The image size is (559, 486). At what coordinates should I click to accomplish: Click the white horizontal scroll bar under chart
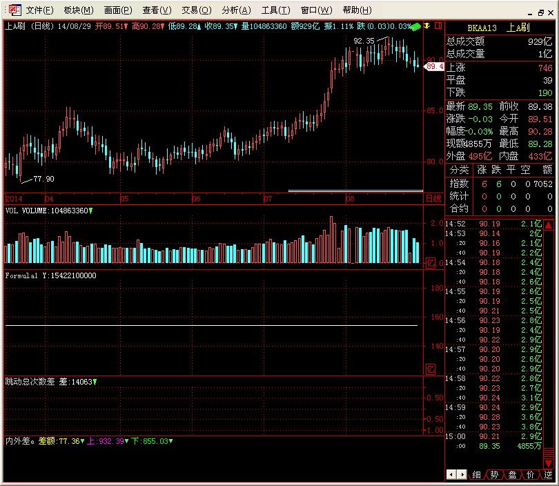(355, 191)
